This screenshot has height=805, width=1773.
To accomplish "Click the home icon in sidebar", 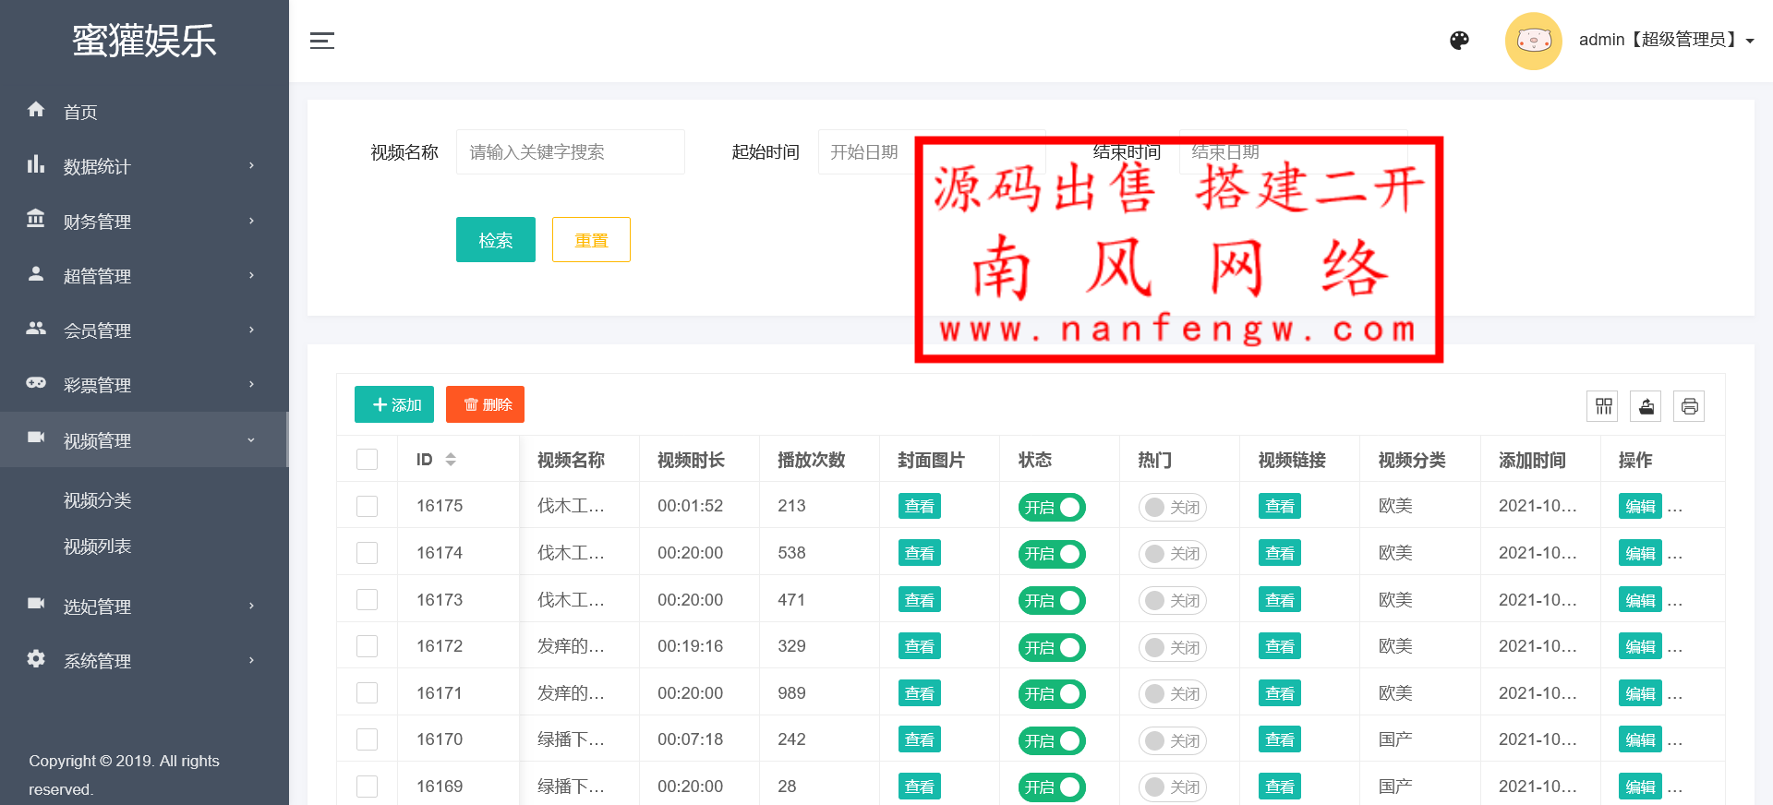I will [36, 110].
